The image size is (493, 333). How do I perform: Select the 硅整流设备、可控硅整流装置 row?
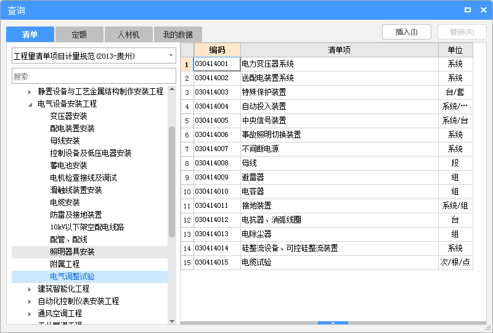[327, 248]
